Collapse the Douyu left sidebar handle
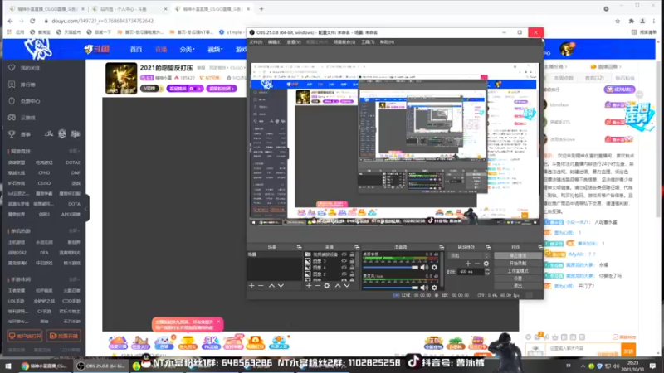Viewport: 664px width, 373px height. [x=86, y=208]
